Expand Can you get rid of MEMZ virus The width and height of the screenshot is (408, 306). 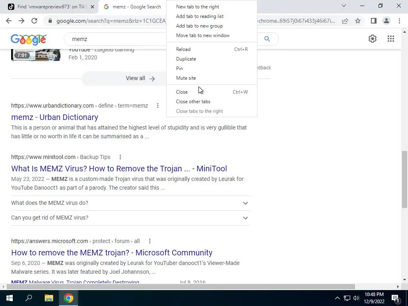(131, 218)
